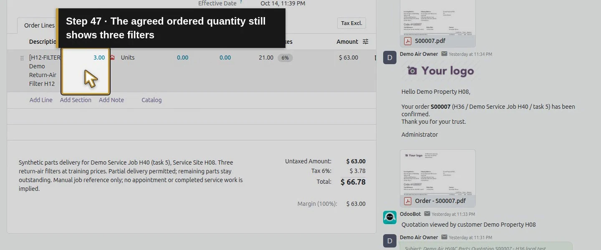Click the envelope icon next to 11:34 PM message
The width and height of the screenshot is (601, 250).
pos(444,54)
